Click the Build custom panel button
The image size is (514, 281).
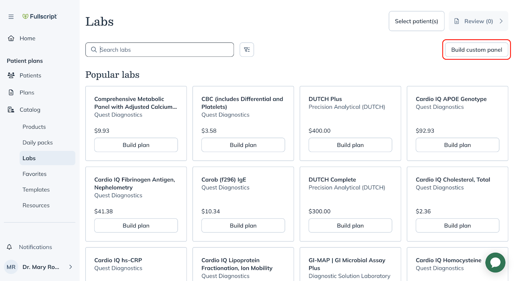(476, 50)
